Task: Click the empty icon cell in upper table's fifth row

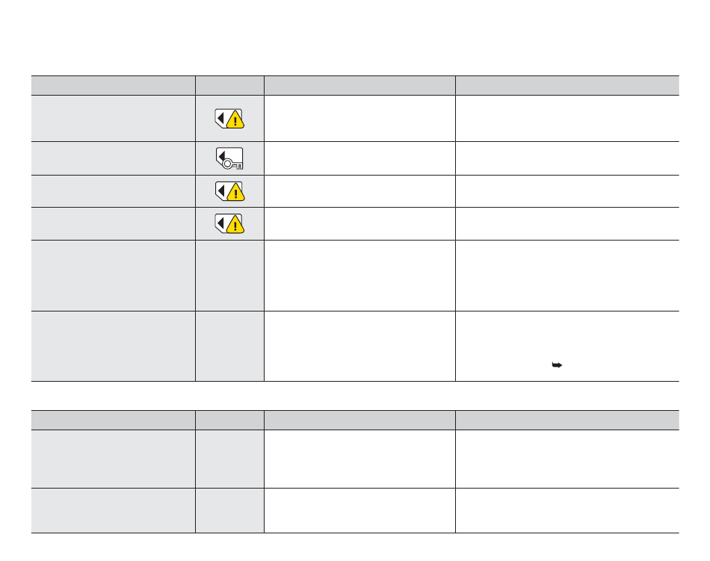Action: 229,276
